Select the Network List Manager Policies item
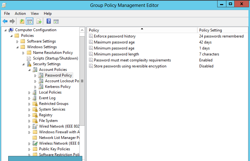Image resolution: width=250 pixels, height=161 pixels. click(x=59, y=138)
